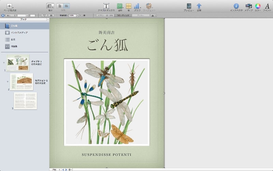Toggle the shadow checkbox in format bar
This screenshot has height=171, width=273.
click(x=81, y=15)
